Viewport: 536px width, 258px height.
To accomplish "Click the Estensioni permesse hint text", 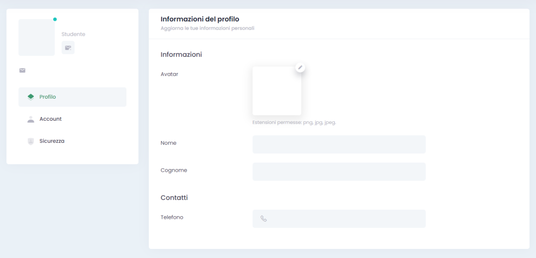I will (x=294, y=122).
